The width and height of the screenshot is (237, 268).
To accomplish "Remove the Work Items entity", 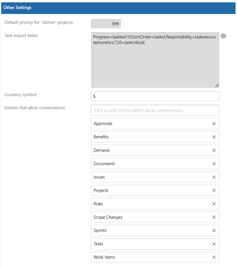I will [214, 257].
